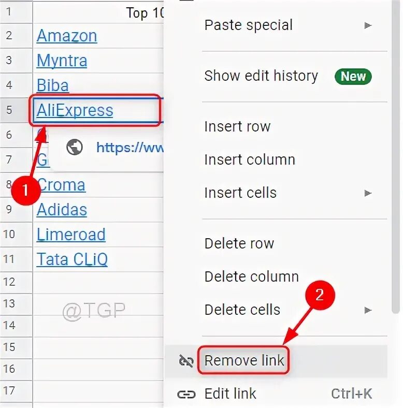
Task: Choose Paste special from context menu
Action: pyautogui.click(x=276, y=25)
